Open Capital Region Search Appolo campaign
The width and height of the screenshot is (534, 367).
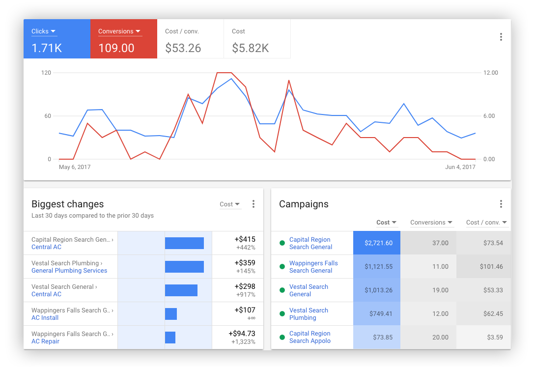pyautogui.click(x=310, y=337)
